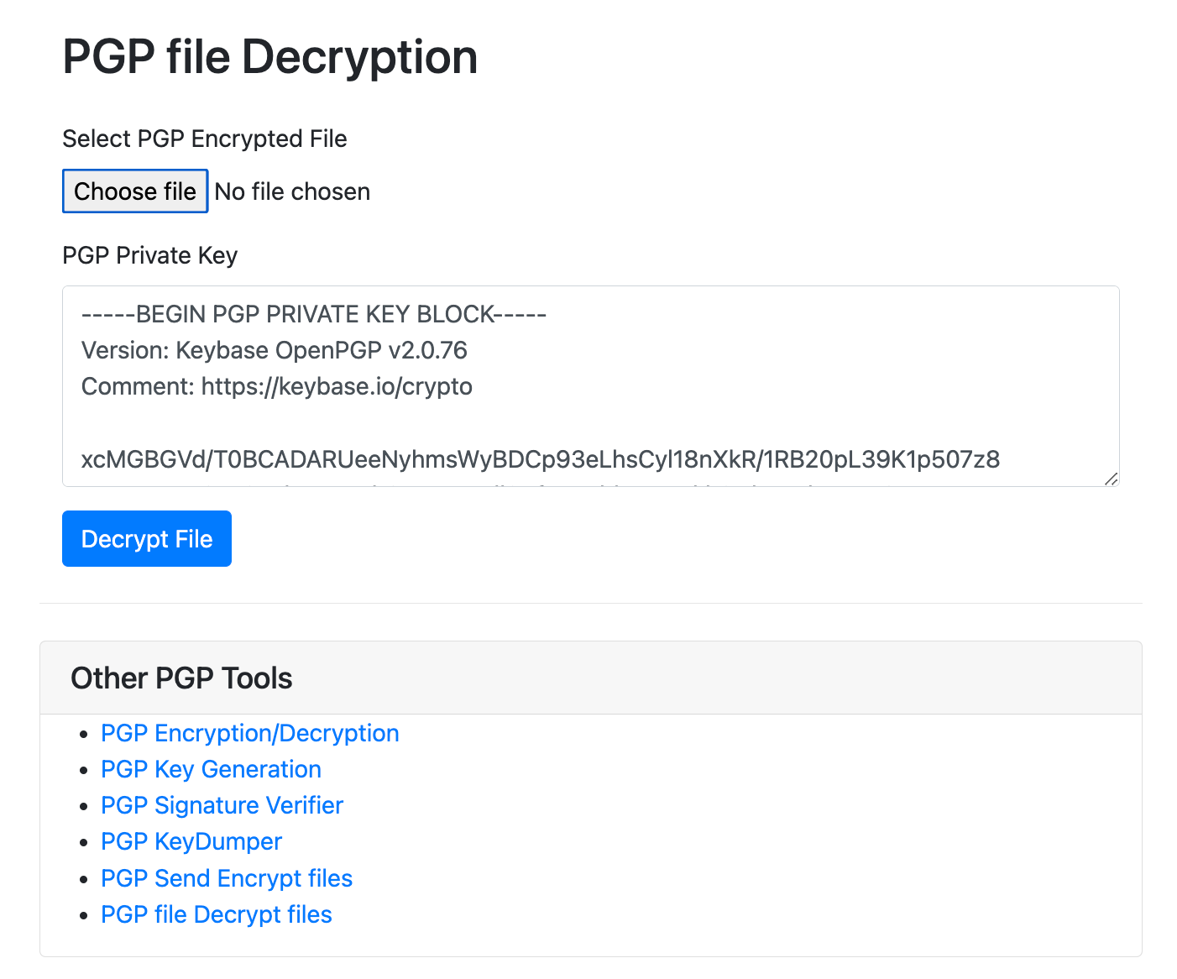The width and height of the screenshot is (1177, 979).
Task: Place cursor on the Version: Keybase OpenPGP line
Action: pyautogui.click(x=275, y=350)
